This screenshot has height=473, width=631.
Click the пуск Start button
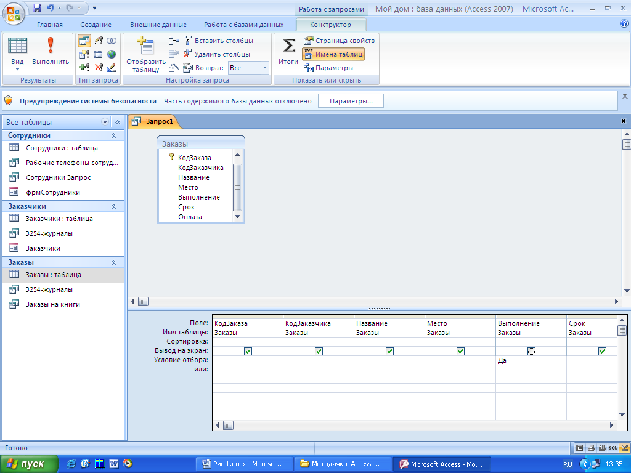pos(30,464)
